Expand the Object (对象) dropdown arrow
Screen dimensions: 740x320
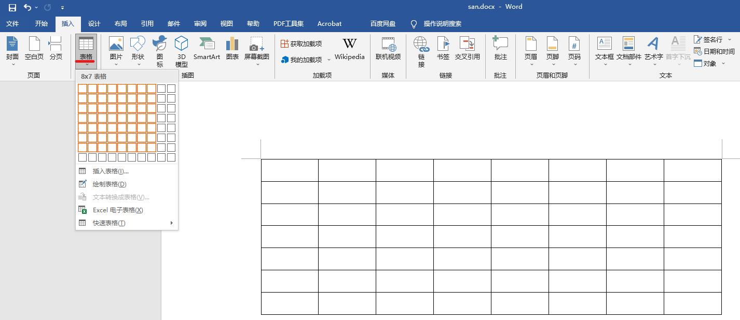point(723,64)
